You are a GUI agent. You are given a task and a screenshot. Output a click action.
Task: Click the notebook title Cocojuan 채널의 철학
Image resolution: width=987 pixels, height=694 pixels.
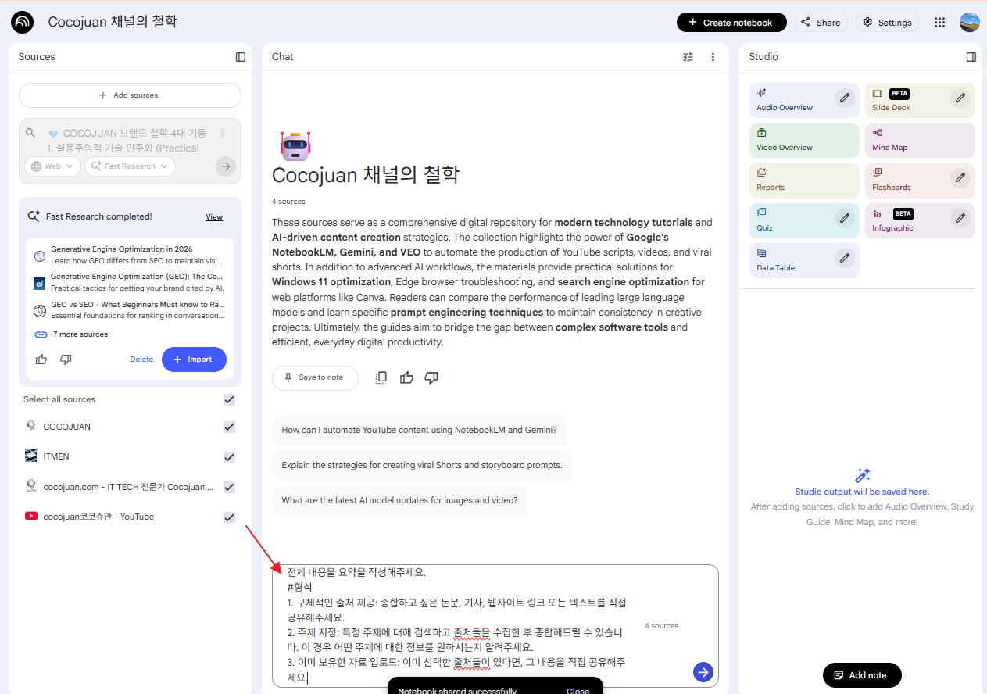[113, 22]
